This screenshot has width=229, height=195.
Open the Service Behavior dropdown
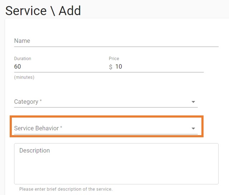[x=106, y=128]
